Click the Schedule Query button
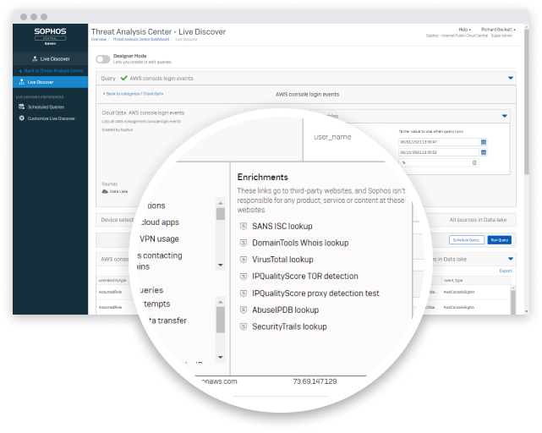The image size is (542, 433). pyautogui.click(x=467, y=240)
